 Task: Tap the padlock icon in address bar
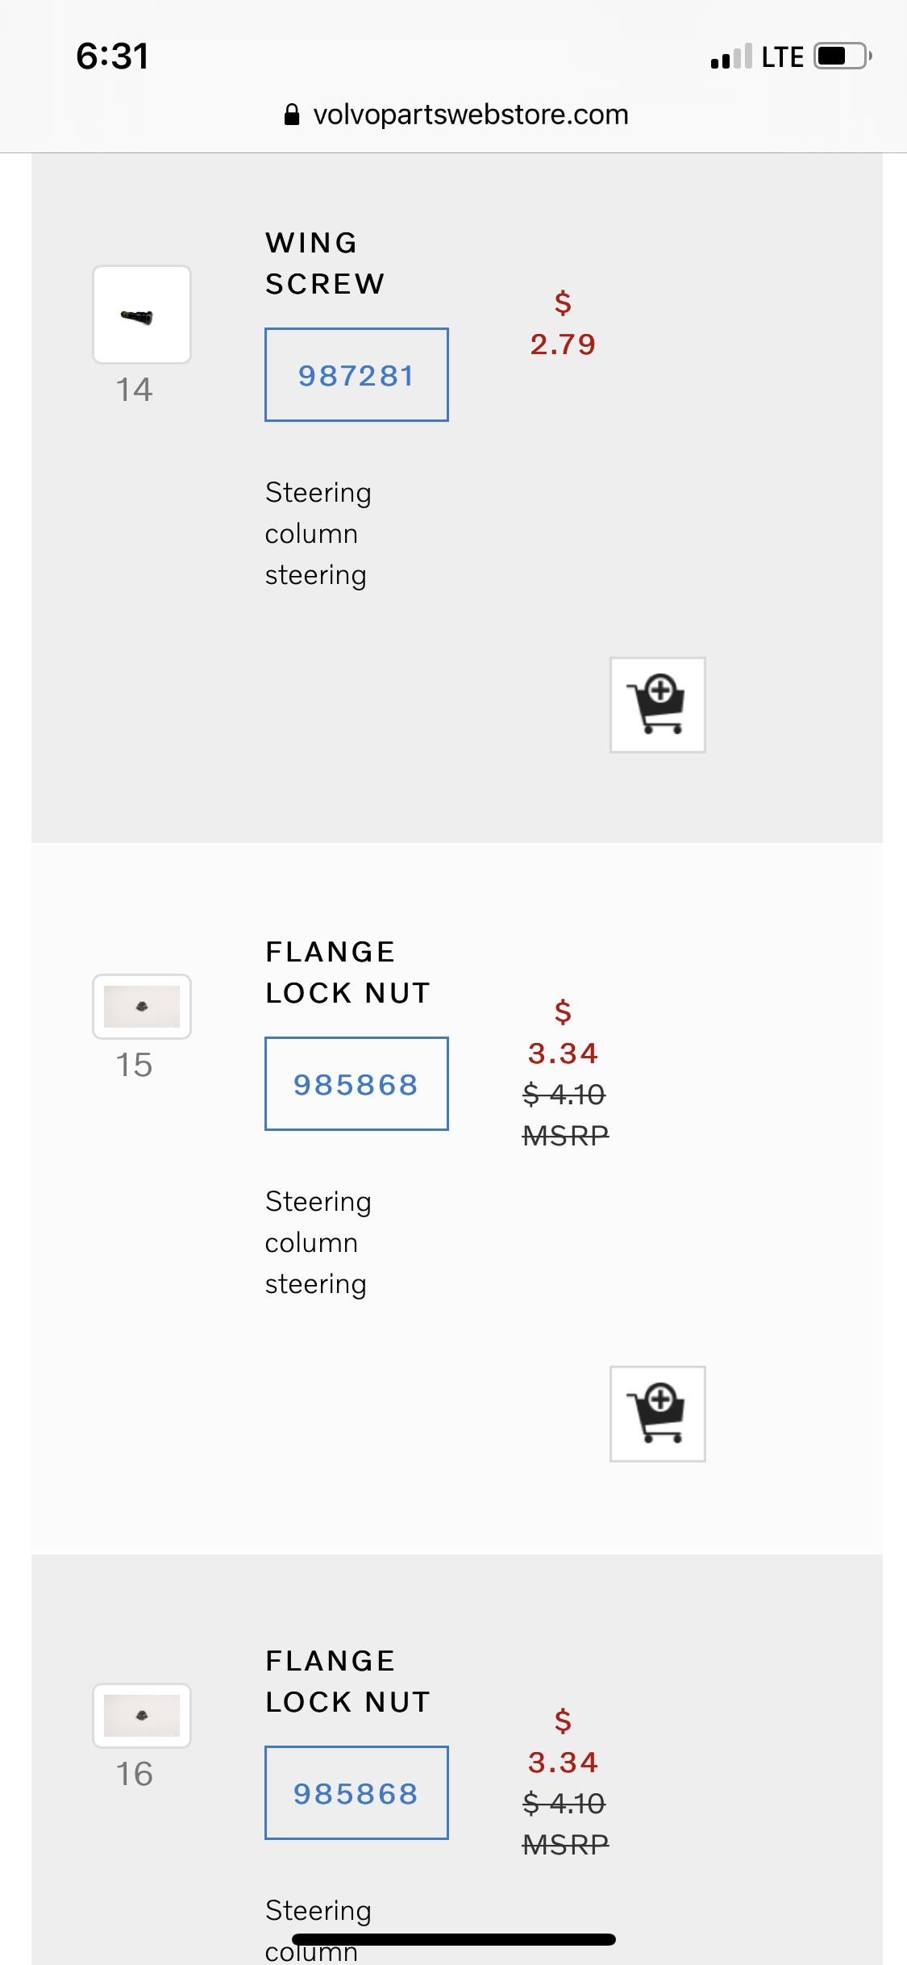[292, 115]
